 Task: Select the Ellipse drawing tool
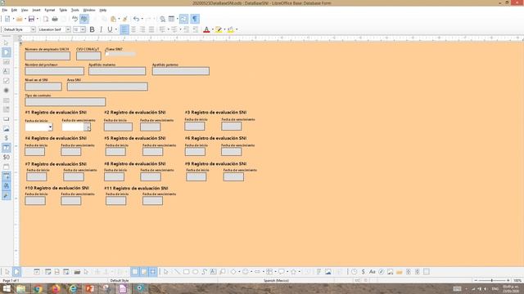click(195, 272)
